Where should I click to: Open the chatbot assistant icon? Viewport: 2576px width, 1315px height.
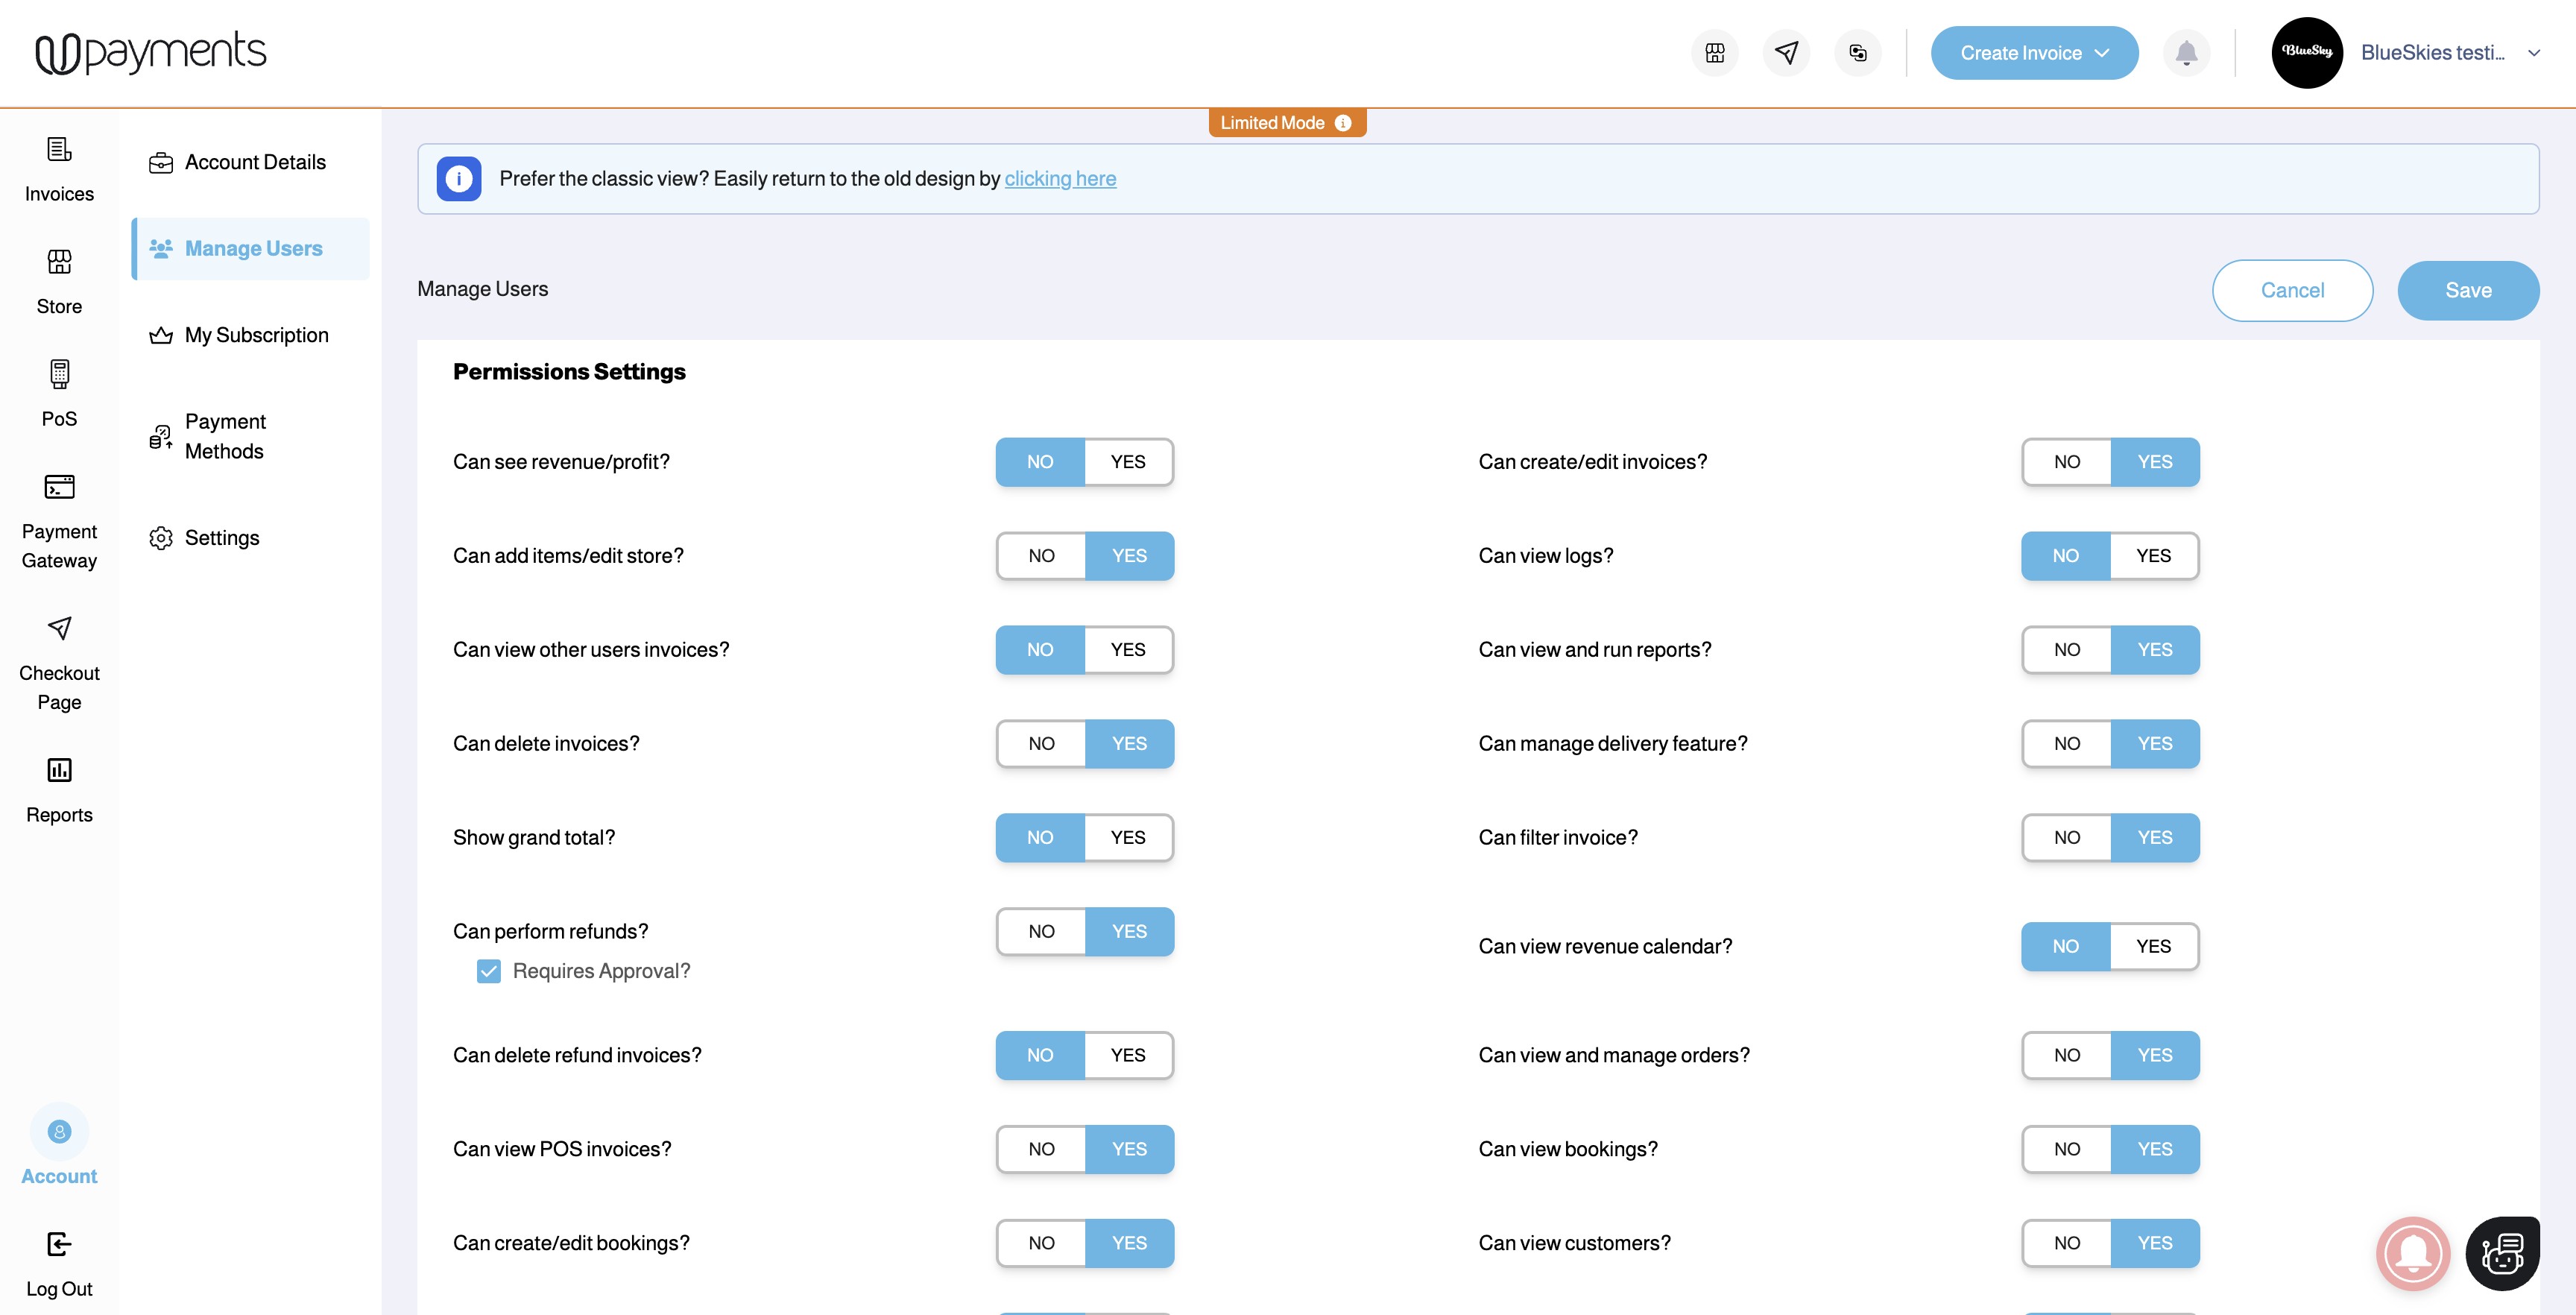click(x=2502, y=1253)
